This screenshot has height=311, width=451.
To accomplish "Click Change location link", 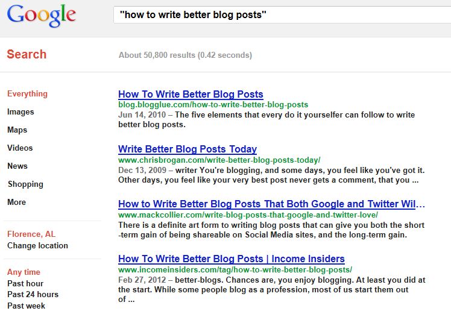I will (37, 245).
